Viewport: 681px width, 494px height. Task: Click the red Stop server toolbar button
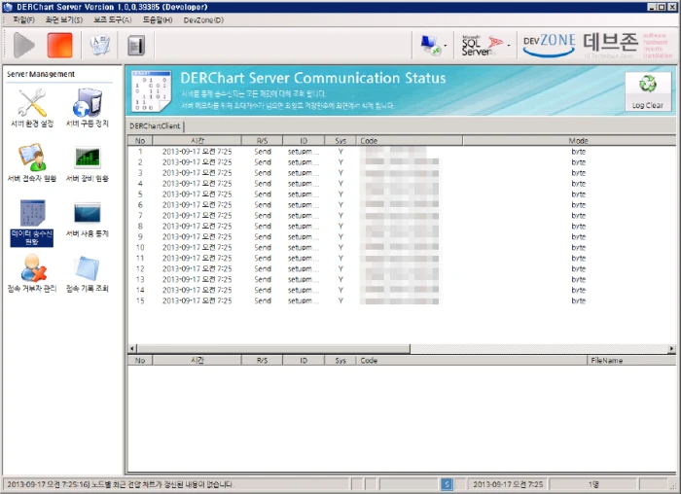[x=59, y=45]
